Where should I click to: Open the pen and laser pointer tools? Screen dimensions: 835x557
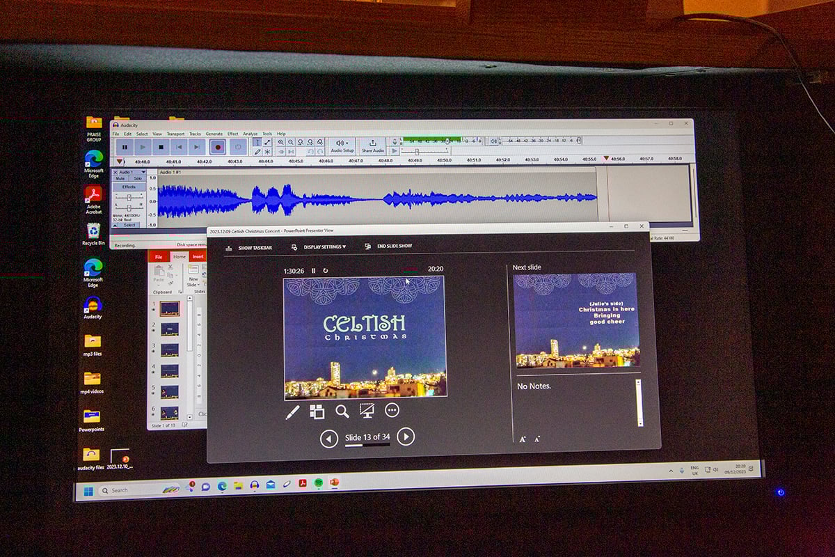pos(292,412)
